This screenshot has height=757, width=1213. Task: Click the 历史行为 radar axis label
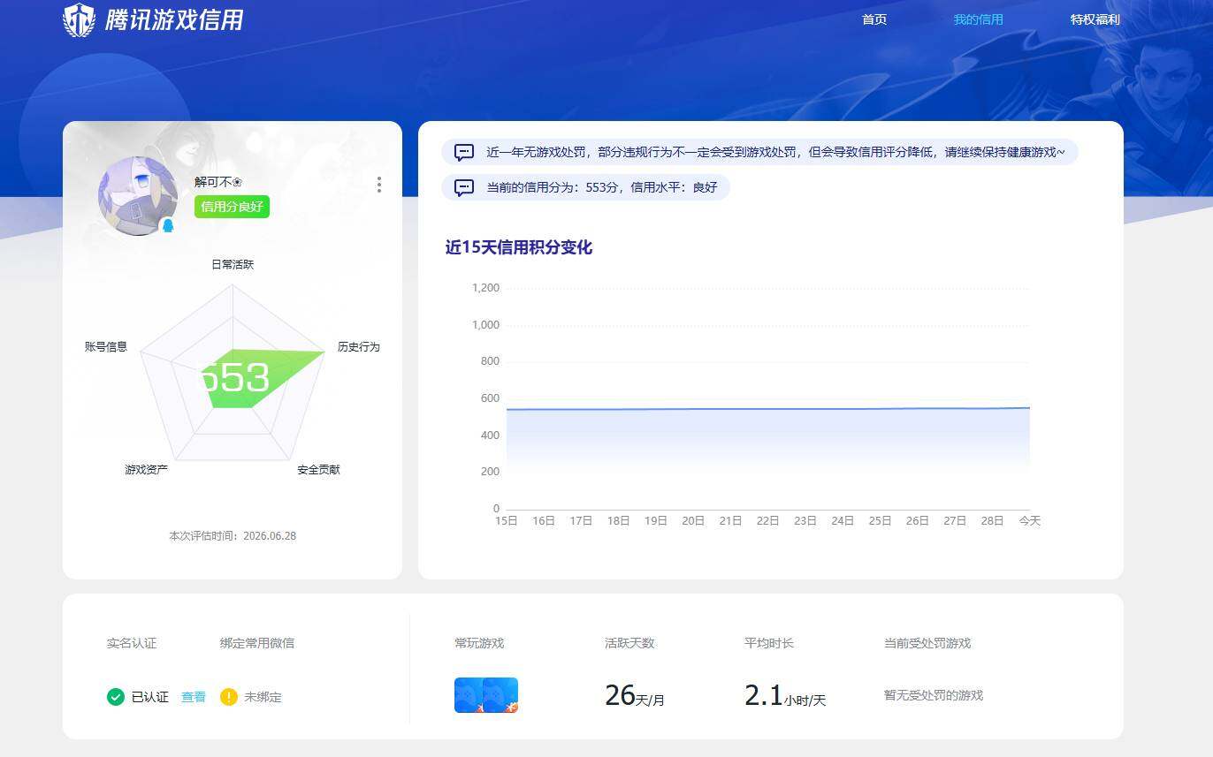(359, 347)
